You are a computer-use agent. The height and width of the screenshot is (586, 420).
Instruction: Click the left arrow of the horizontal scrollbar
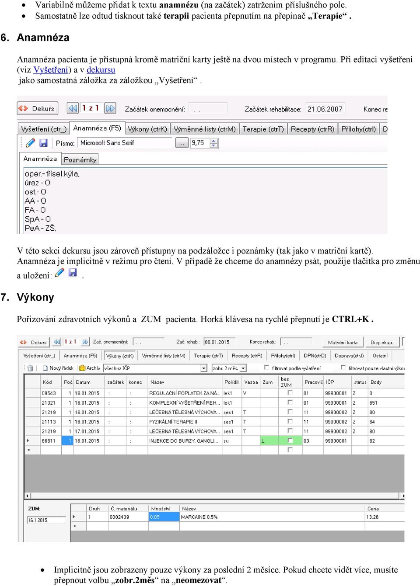click(x=28, y=496)
